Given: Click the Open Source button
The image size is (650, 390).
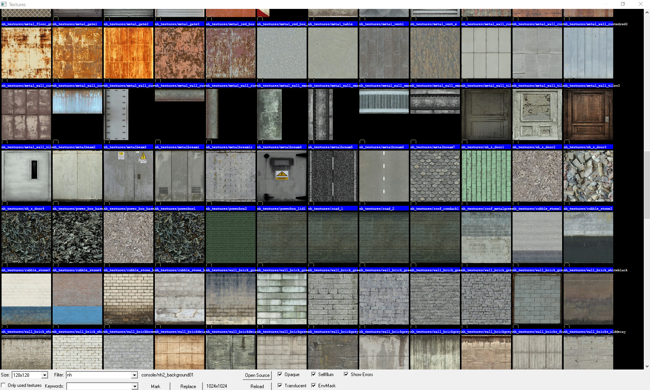Looking at the screenshot, I should pos(257,375).
